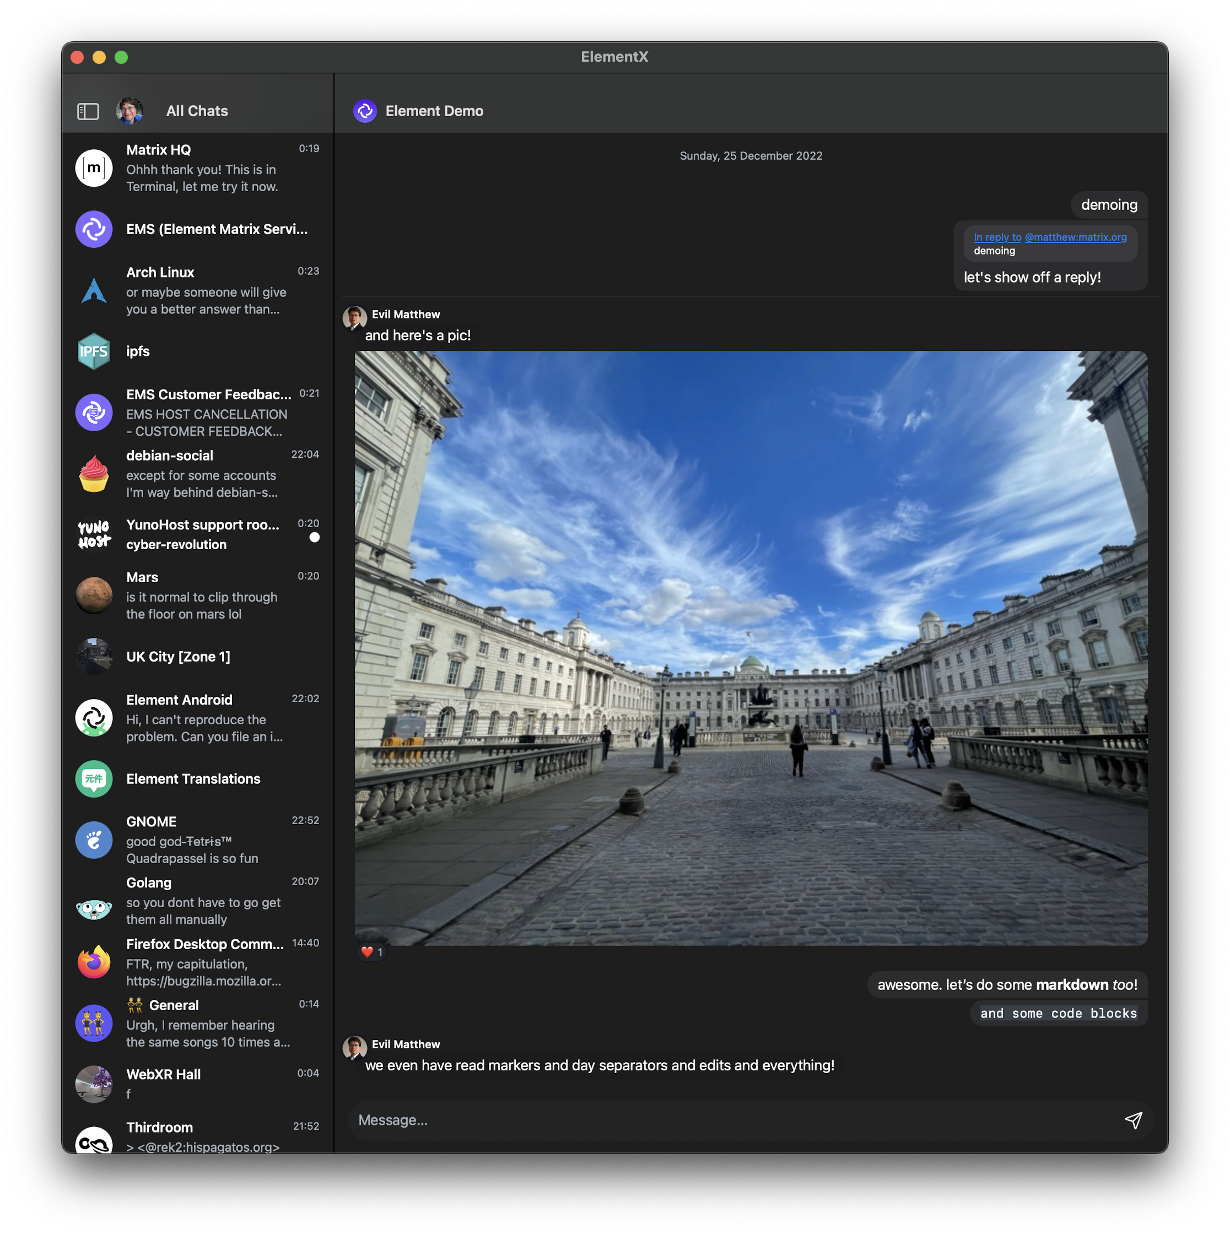Open Matrix HQ room avatar
The image size is (1230, 1235).
coord(94,168)
